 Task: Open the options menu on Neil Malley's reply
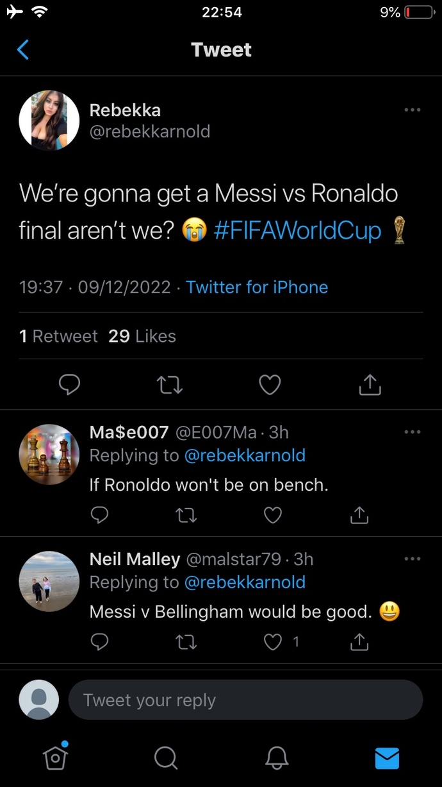413,559
